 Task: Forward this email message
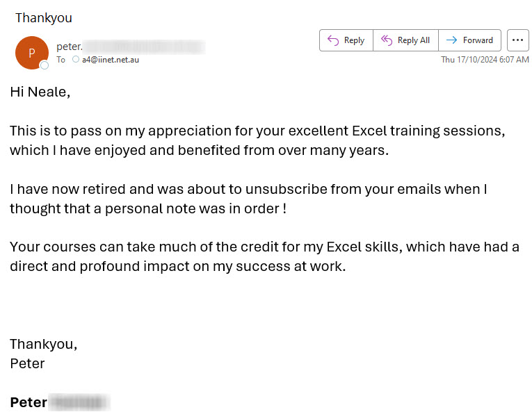coord(469,40)
